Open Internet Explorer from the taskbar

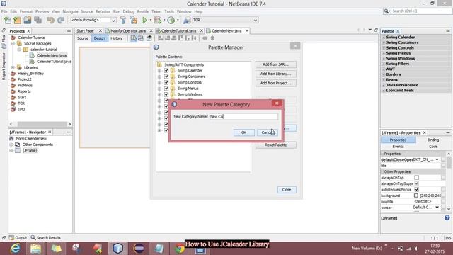point(15,249)
